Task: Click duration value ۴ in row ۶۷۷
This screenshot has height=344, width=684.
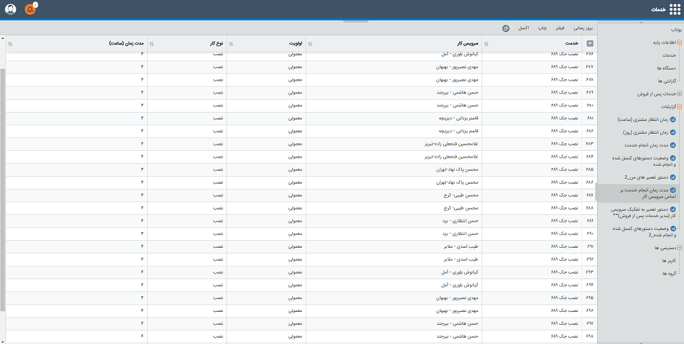Action: (x=77, y=67)
